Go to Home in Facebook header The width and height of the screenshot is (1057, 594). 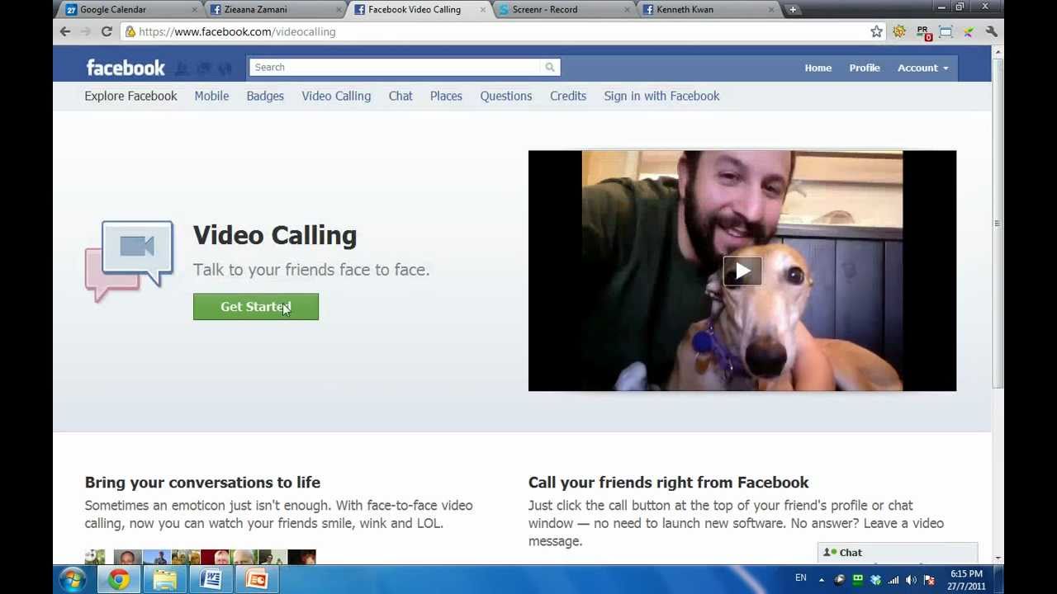[818, 68]
